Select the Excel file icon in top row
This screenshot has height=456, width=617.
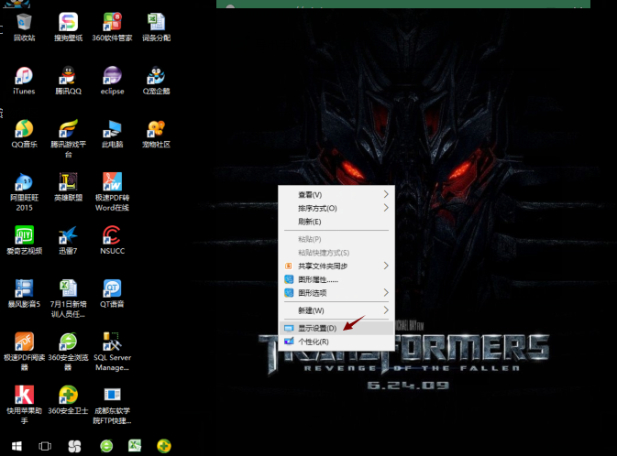coord(156,27)
